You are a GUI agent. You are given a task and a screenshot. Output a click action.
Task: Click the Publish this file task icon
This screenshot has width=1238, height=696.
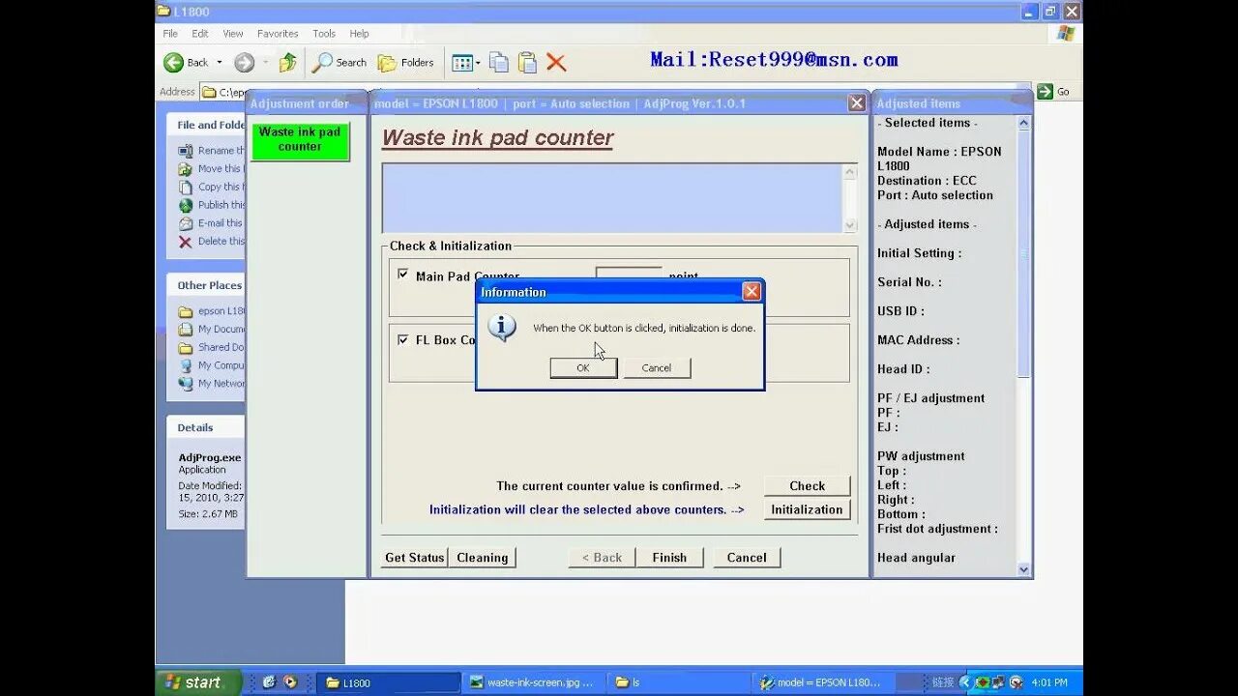(x=186, y=205)
